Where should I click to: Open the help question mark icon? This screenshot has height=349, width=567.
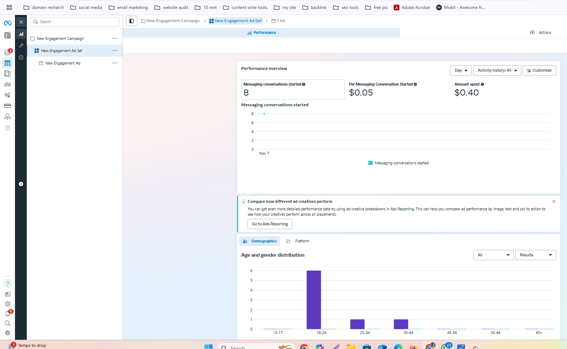click(7, 283)
